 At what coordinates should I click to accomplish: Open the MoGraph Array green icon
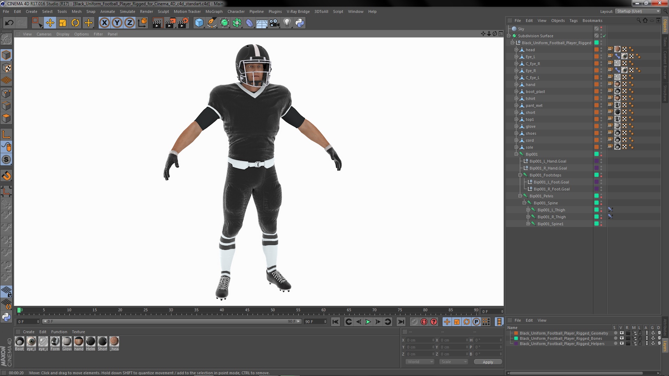tap(237, 23)
